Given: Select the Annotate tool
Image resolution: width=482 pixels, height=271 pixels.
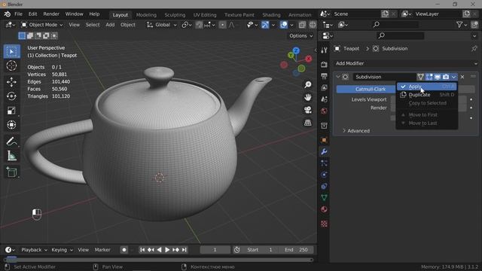Looking at the screenshot, I should 12,142.
